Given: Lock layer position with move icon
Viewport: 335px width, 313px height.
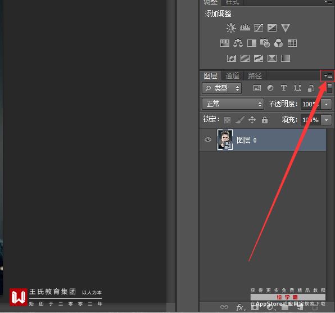Looking at the screenshot, I should point(252,120).
